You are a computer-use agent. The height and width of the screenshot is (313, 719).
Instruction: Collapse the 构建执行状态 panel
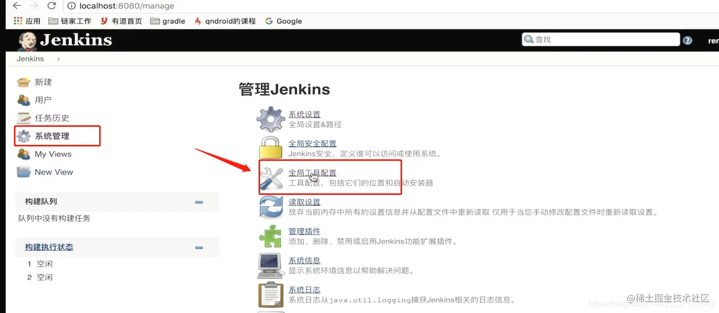199,248
